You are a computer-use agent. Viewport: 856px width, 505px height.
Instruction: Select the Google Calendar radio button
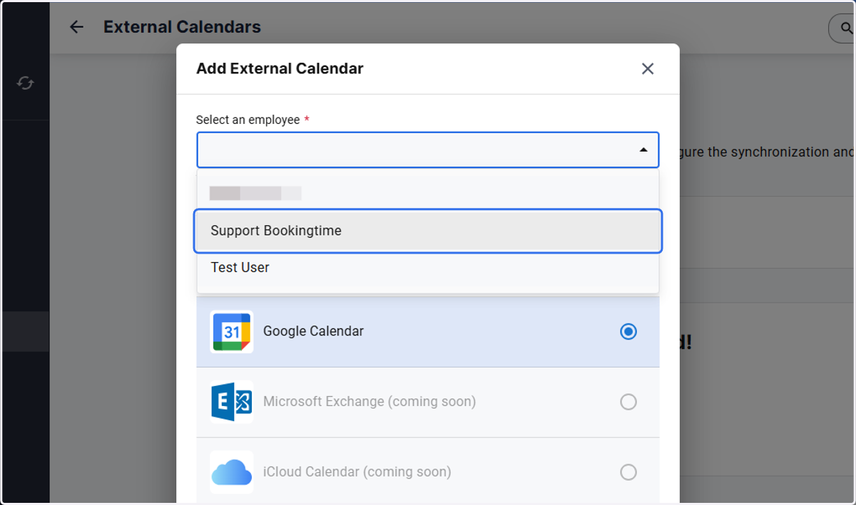(x=628, y=331)
